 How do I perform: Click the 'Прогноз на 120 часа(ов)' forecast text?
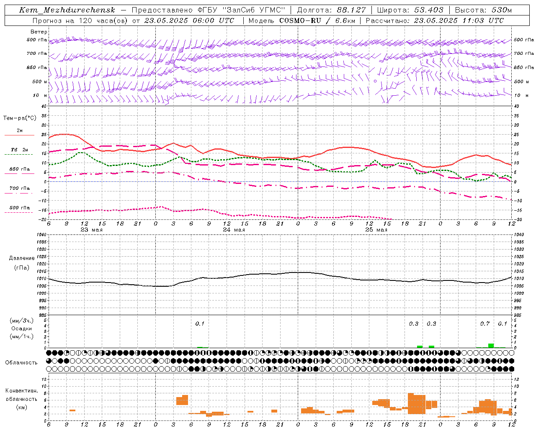[80, 20]
